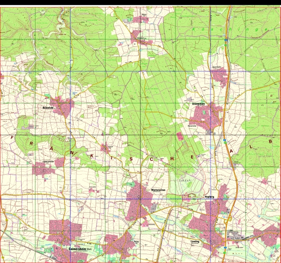Screen dimensions: 281x263
Task: Click the brown letter H of FRÄNKISCHE
Action: (x=172, y=158)
